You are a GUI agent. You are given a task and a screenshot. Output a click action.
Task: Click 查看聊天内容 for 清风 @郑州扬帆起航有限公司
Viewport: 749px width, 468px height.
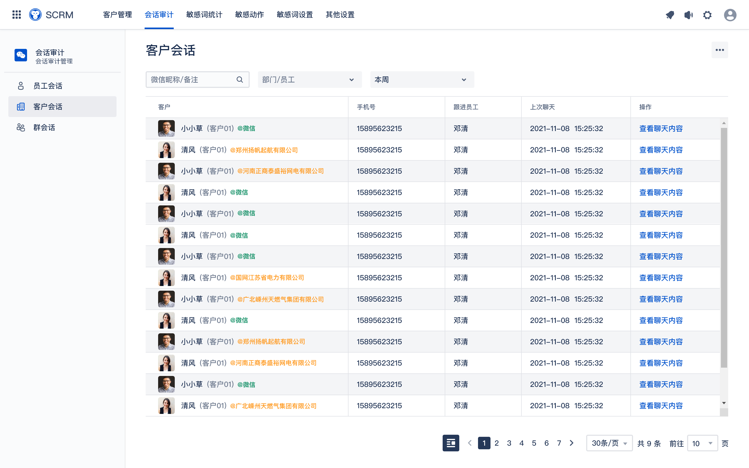pyautogui.click(x=661, y=150)
